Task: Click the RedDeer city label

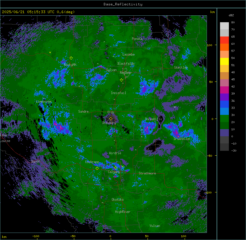Action: pyautogui.click(x=126, y=73)
